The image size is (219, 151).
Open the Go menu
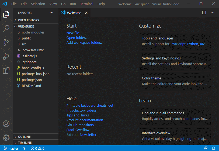point(63,4)
